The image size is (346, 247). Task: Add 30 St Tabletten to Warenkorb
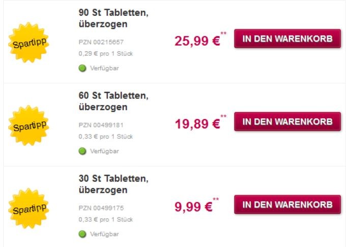click(x=287, y=204)
